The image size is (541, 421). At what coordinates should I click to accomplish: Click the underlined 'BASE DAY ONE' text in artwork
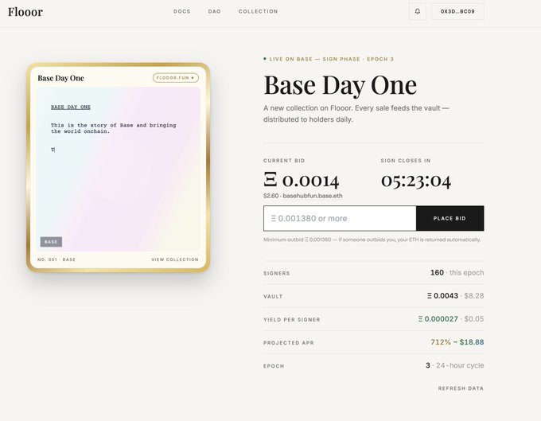coord(71,107)
